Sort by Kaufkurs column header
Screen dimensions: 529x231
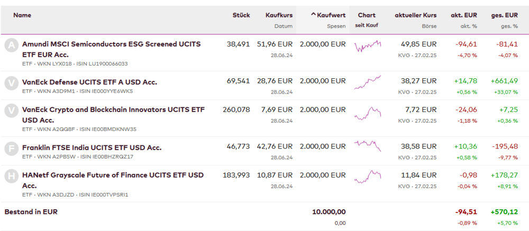click(x=279, y=15)
